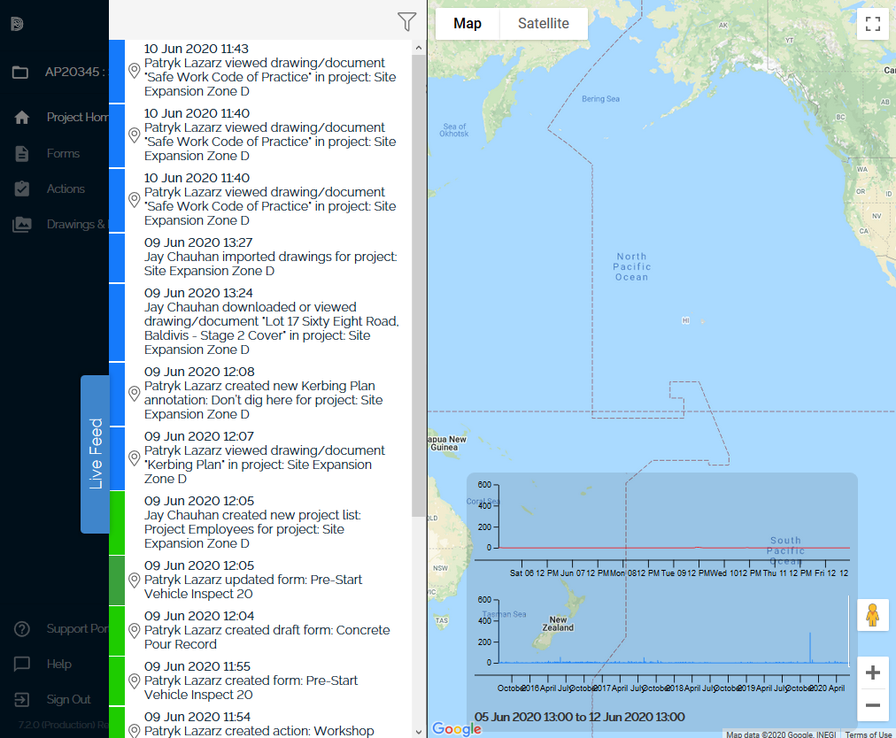Select entry '09 Jun 2020 13:27' imported drawings

267,257
